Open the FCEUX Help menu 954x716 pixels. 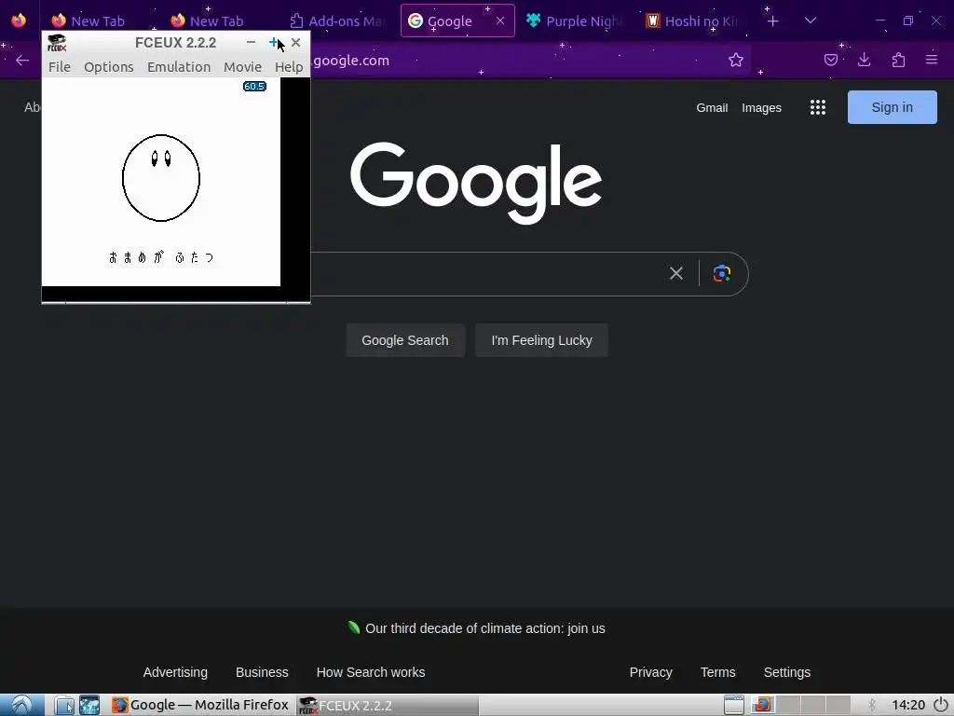point(289,67)
